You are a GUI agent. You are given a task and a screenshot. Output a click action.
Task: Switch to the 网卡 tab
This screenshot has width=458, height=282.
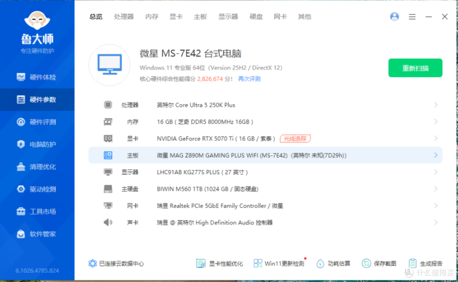[280, 17]
